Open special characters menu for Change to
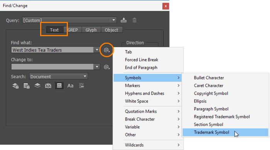This screenshot has width=270, height=150. (106, 67)
